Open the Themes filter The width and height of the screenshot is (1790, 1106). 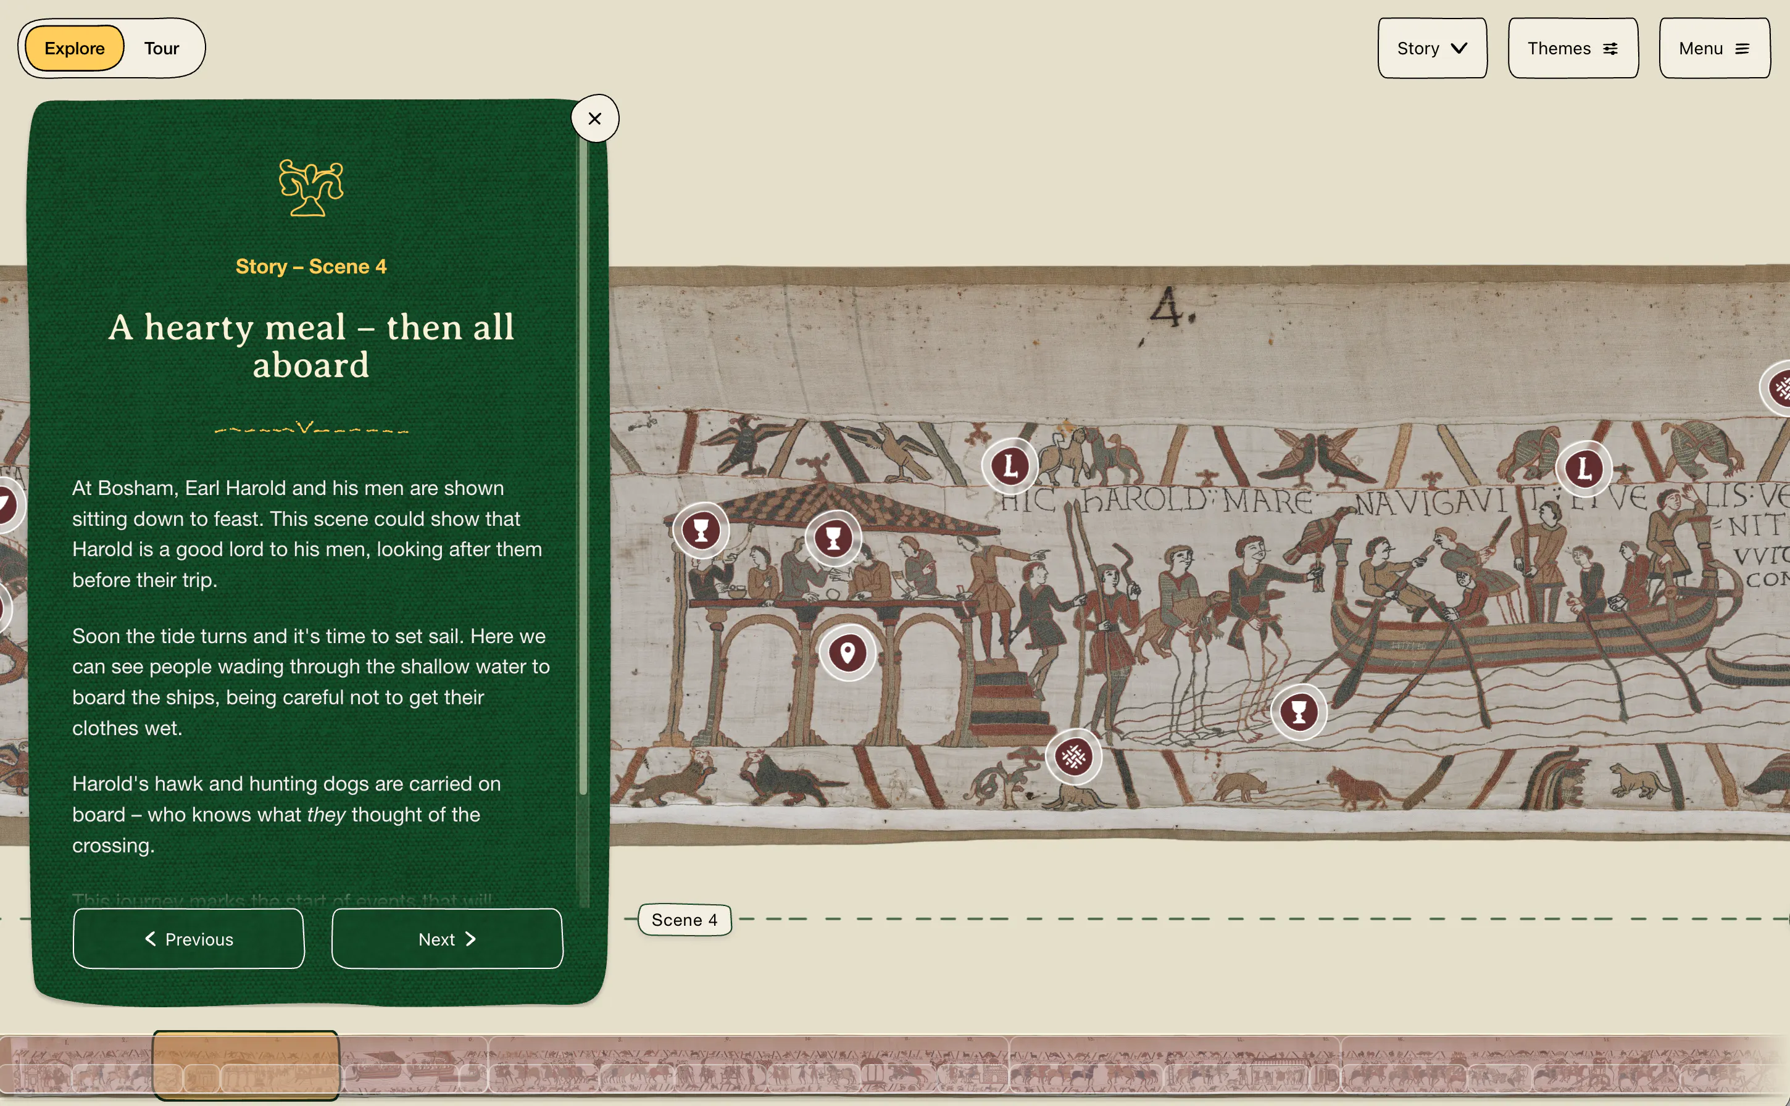(1572, 48)
